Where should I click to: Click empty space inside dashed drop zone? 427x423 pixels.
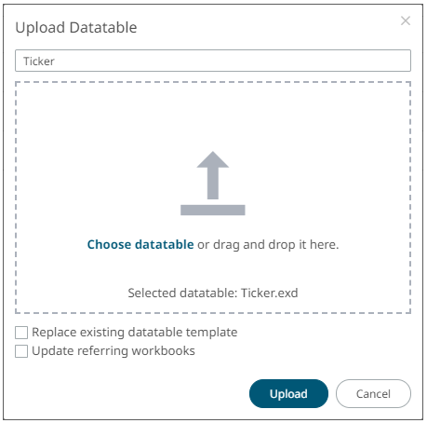(93, 140)
